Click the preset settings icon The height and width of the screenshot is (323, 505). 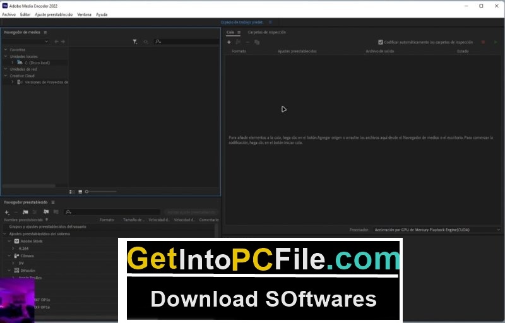point(35,212)
